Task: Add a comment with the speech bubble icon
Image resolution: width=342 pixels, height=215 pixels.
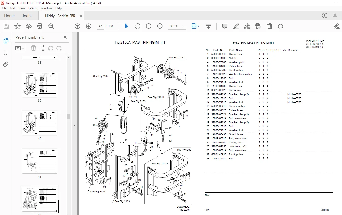Action: point(225,26)
